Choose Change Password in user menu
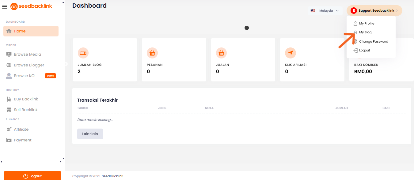414x180 pixels. pos(373,42)
